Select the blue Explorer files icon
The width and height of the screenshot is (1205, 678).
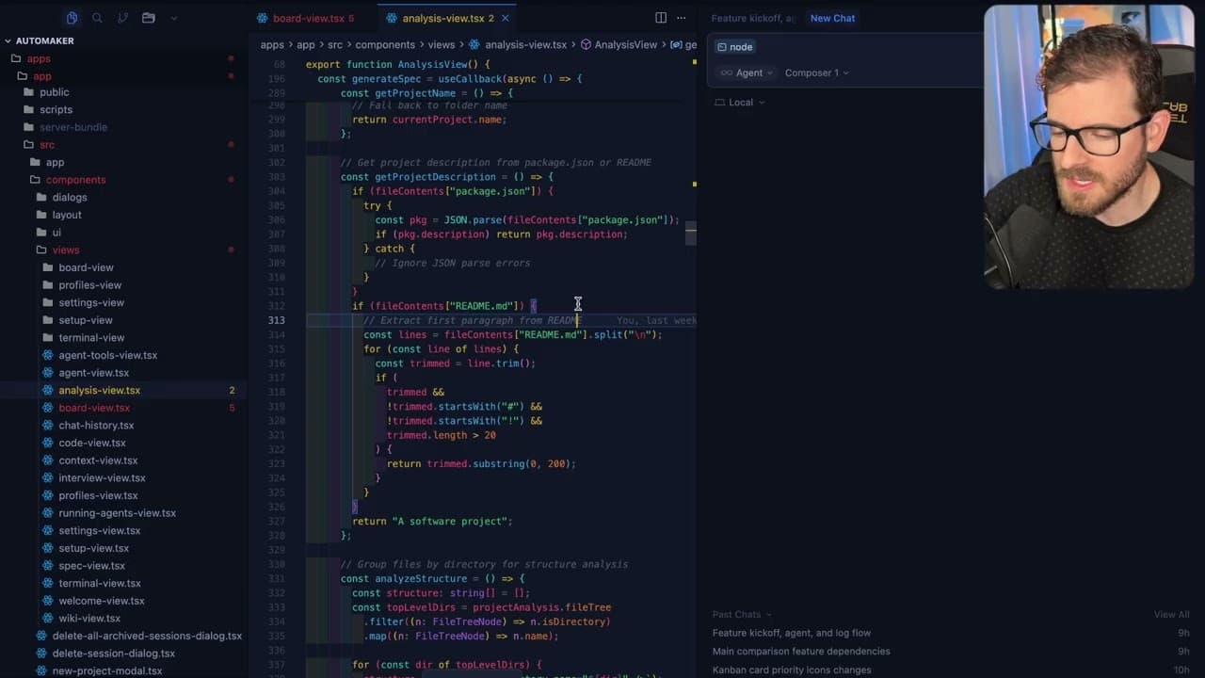pos(72,18)
